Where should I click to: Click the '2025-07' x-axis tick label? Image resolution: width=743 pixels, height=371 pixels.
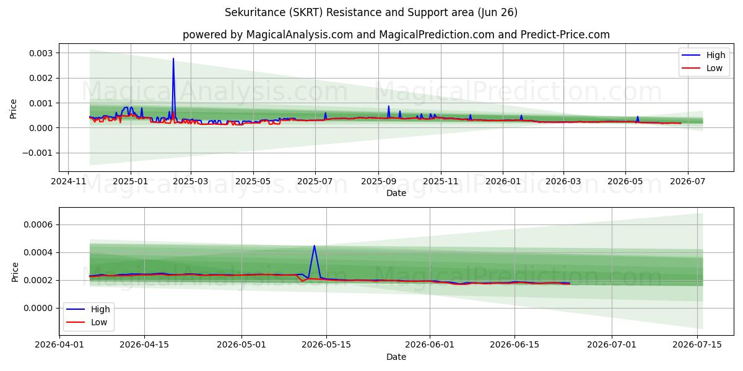tap(315, 181)
